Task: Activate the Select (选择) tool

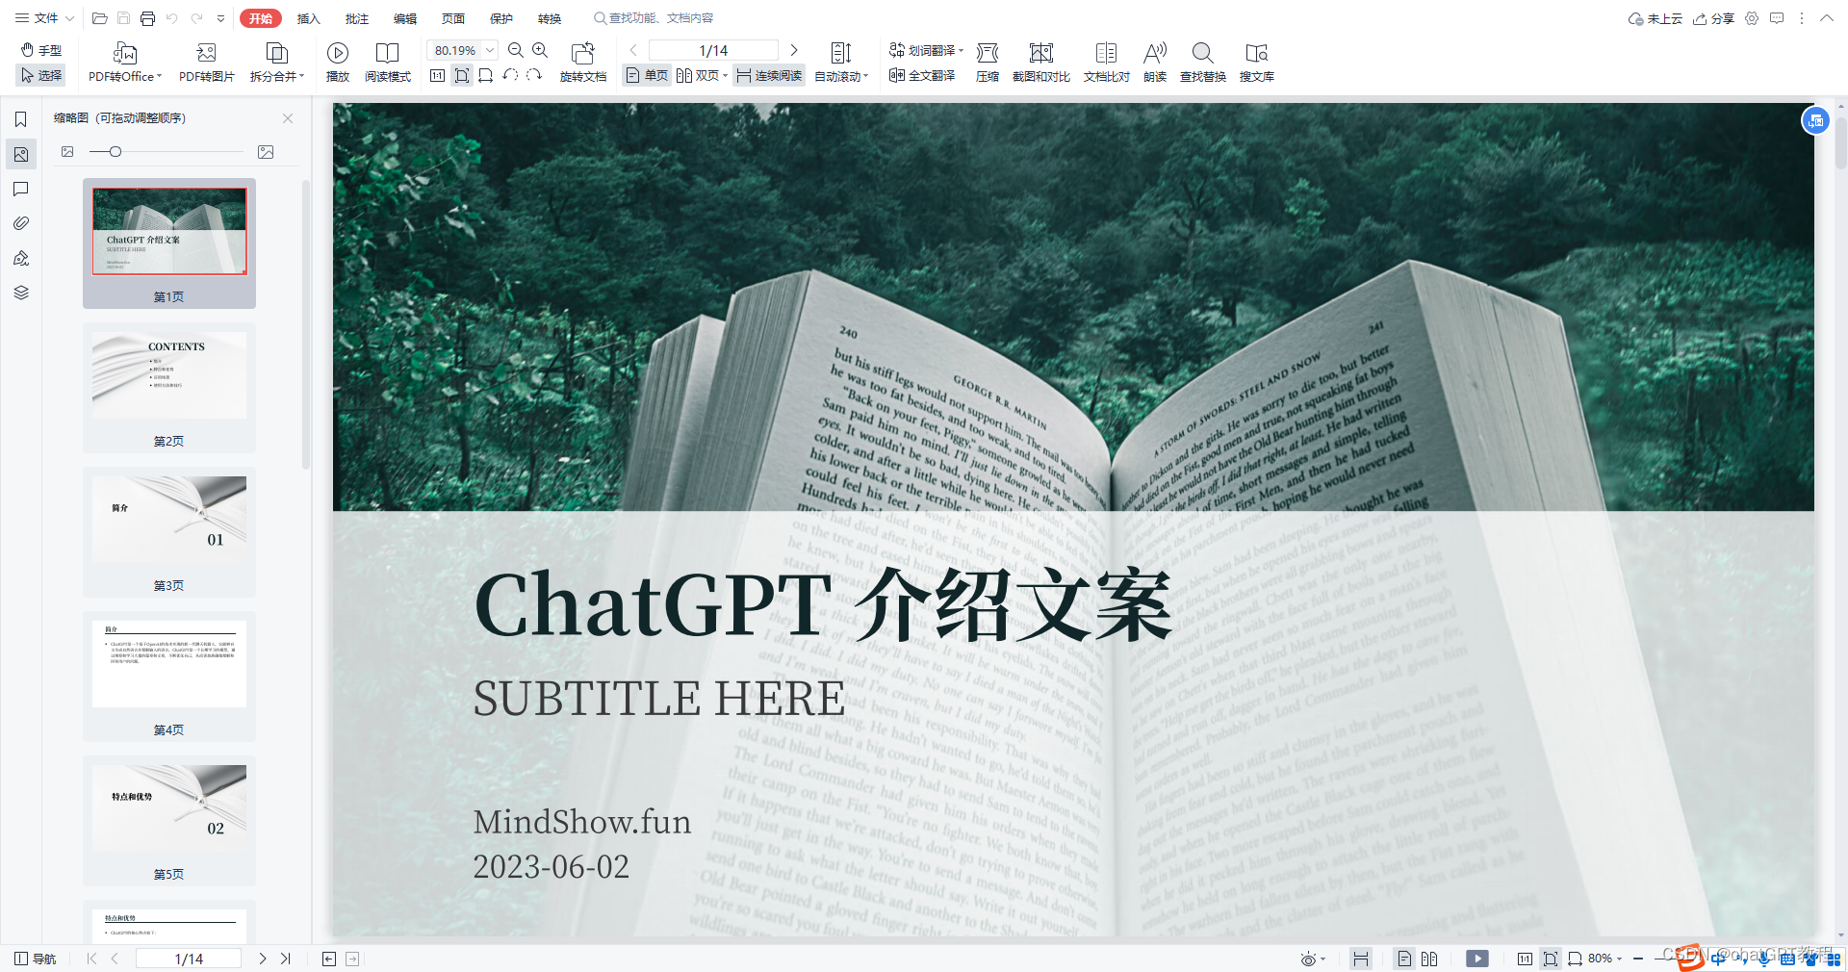Action: 41,75
